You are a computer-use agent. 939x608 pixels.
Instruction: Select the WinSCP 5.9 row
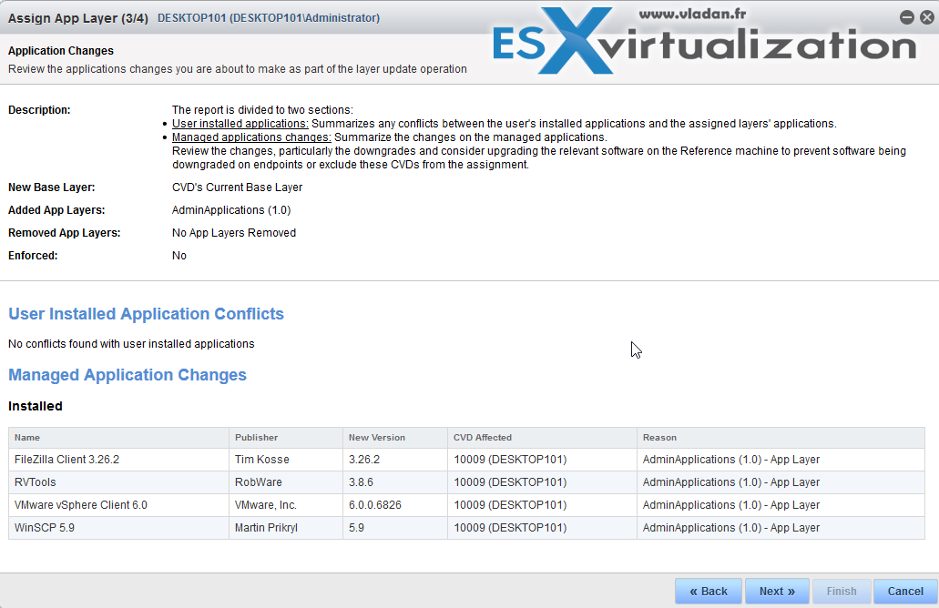tap(466, 528)
